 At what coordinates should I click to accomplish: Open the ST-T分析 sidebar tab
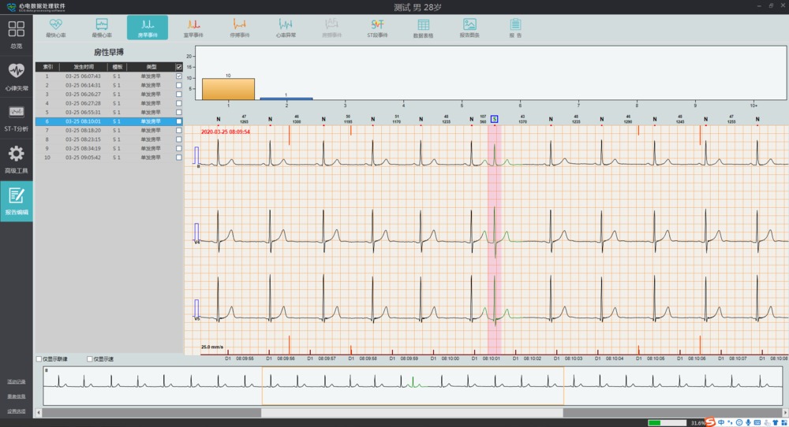[x=17, y=117]
